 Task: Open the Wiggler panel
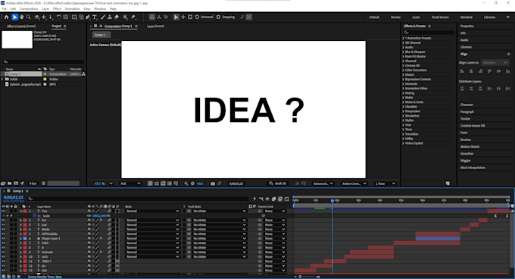click(x=466, y=161)
